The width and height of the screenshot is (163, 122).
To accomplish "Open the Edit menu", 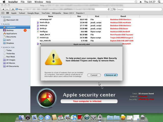I will click(30, 2).
